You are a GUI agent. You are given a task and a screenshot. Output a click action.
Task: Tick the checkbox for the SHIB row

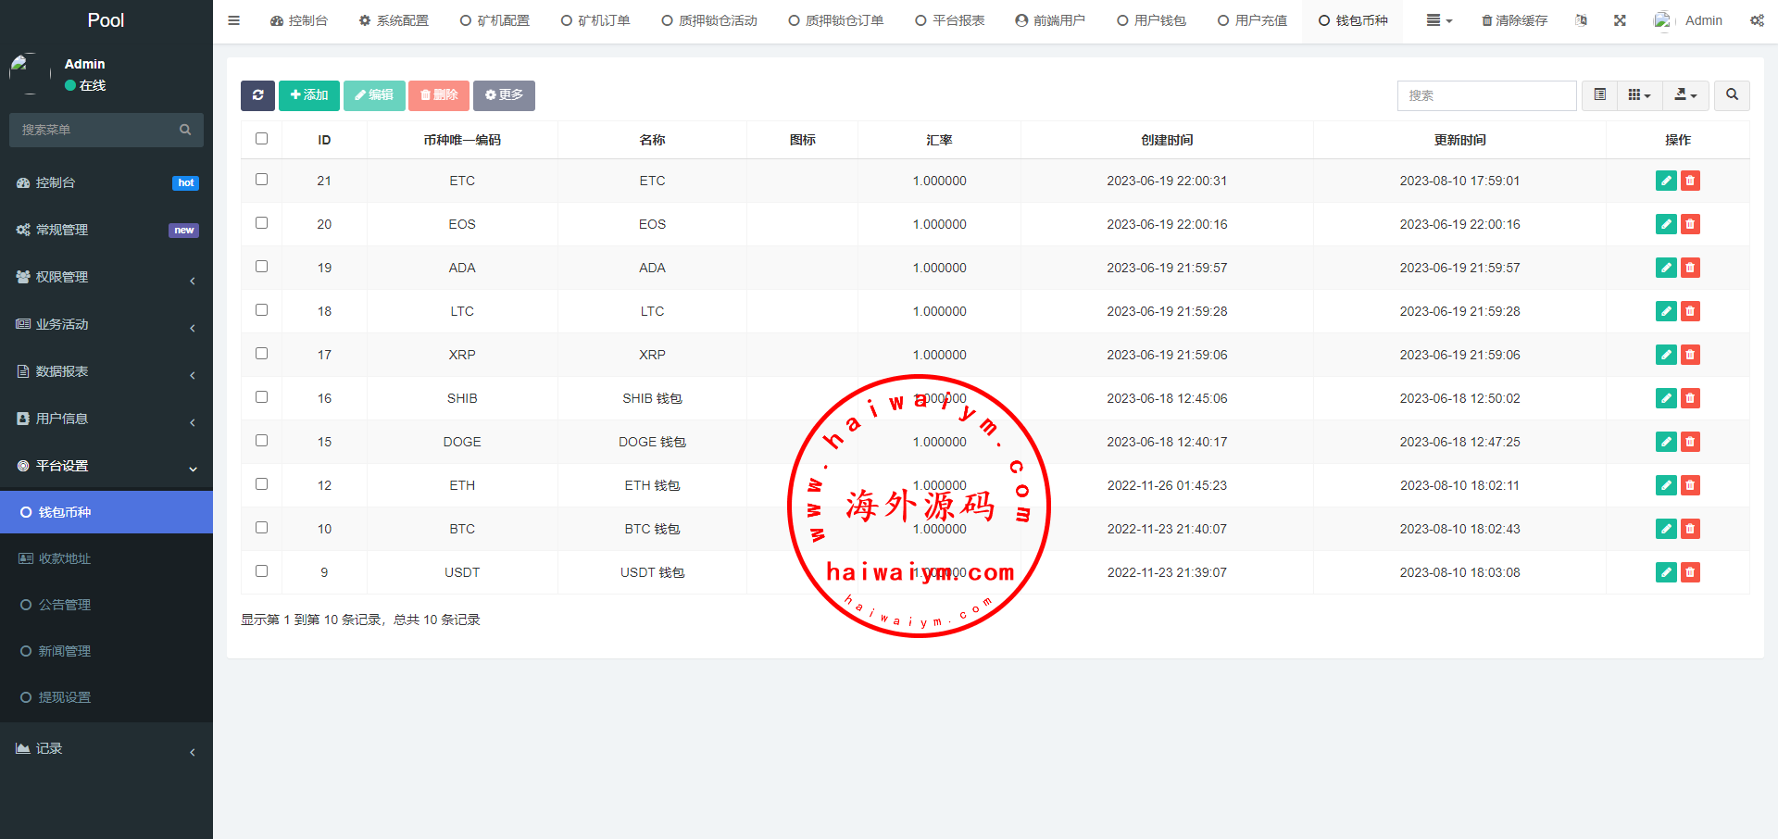pyautogui.click(x=261, y=397)
